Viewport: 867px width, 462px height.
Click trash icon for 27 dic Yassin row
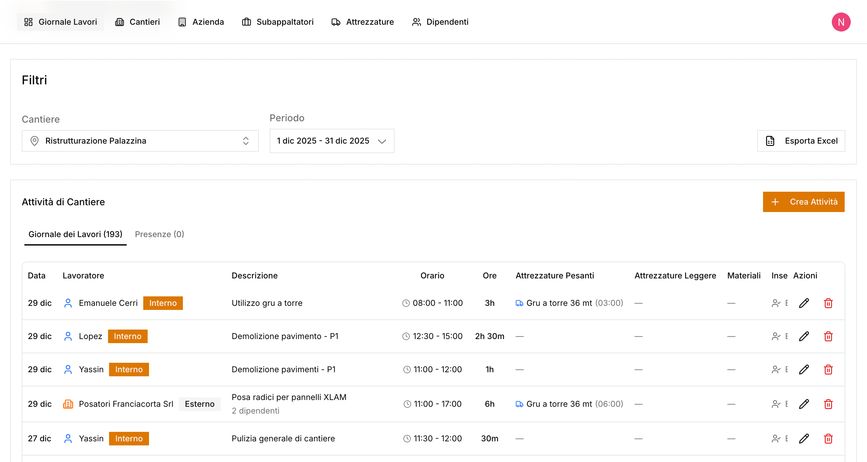(x=828, y=439)
